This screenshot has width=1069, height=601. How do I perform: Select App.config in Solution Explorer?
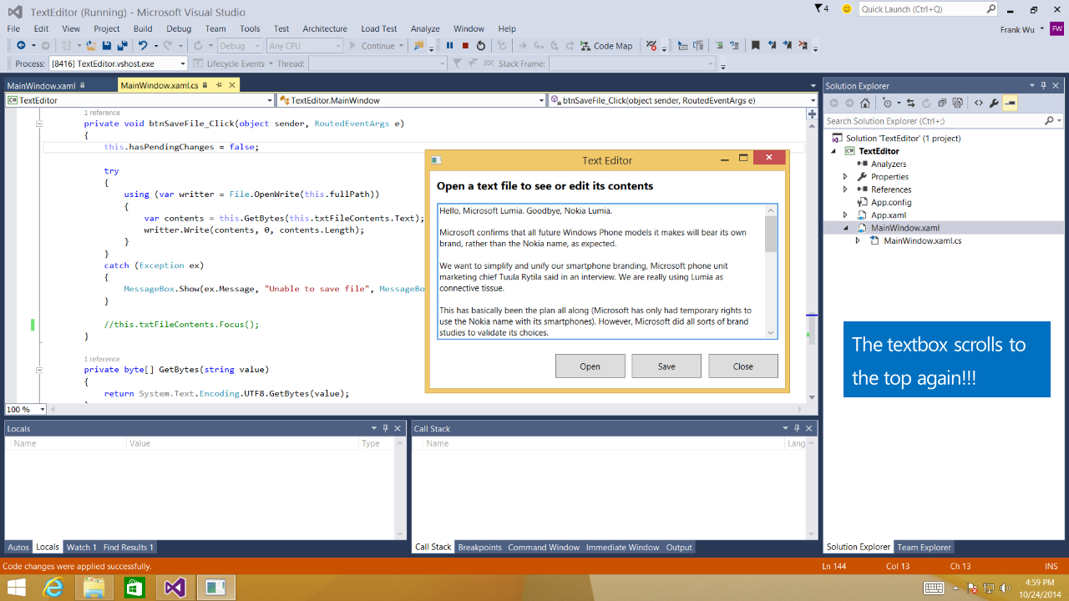(x=891, y=202)
